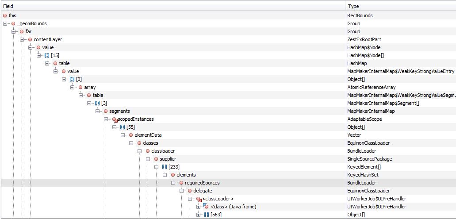Click the red field icon beside 'this'
456x219 pixels.
tap(5, 15)
